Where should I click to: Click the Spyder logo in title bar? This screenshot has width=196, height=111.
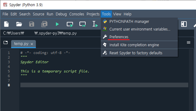pos(5,5)
